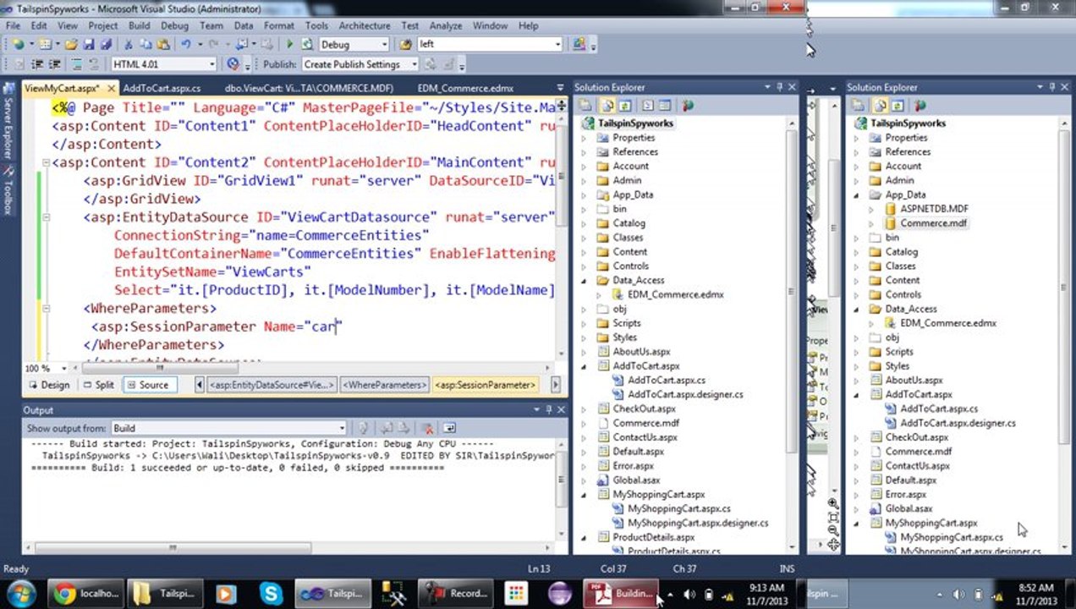Image resolution: width=1076 pixels, height=609 pixels.
Task: Click ASP.NET Configuration icon in left Solution Explorer
Action: 688,106
